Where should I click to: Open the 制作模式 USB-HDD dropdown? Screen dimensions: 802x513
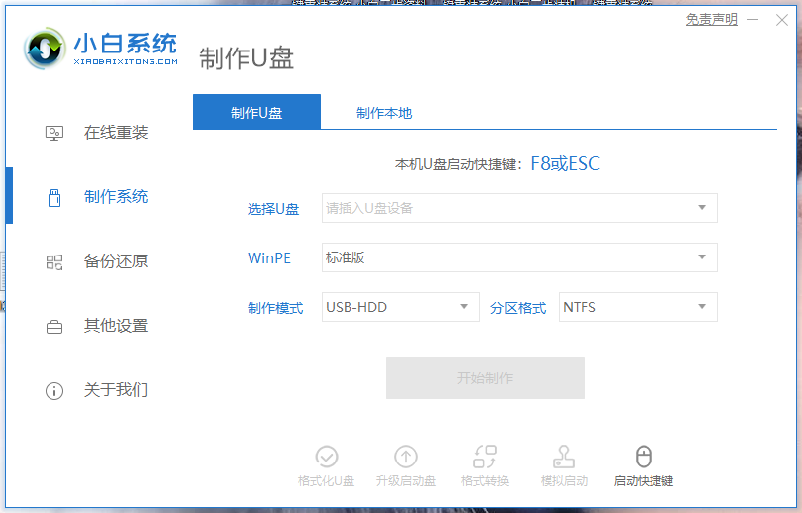[x=400, y=307]
